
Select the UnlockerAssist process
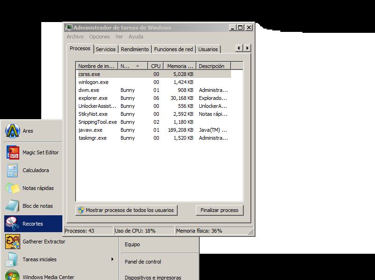154,106
